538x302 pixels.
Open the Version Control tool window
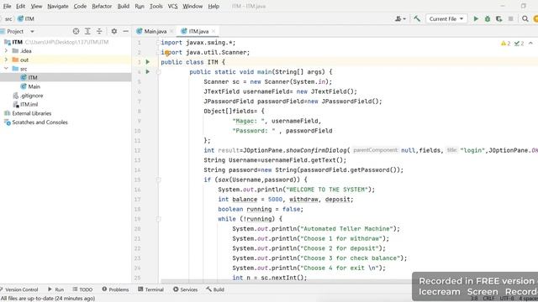click(18, 289)
